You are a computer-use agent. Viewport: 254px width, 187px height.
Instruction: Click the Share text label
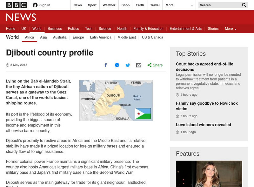point(157,65)
